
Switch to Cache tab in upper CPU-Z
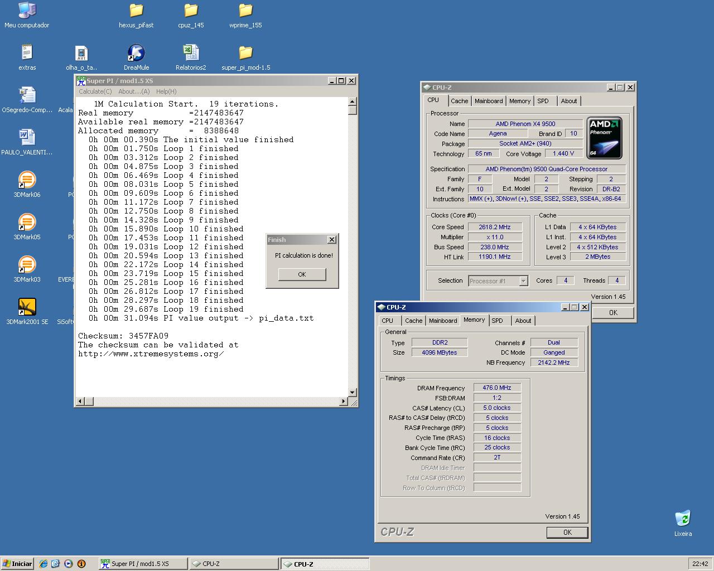[459, 101]
